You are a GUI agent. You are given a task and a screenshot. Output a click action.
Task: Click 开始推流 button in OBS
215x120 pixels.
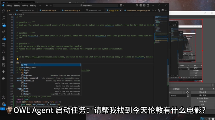[203, 92]
